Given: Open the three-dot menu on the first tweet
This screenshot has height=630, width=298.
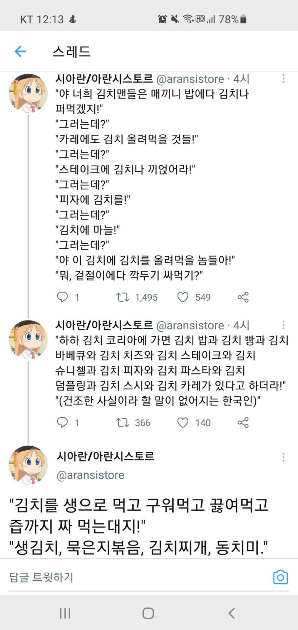Looking at the screenshot, I should 283,79.
